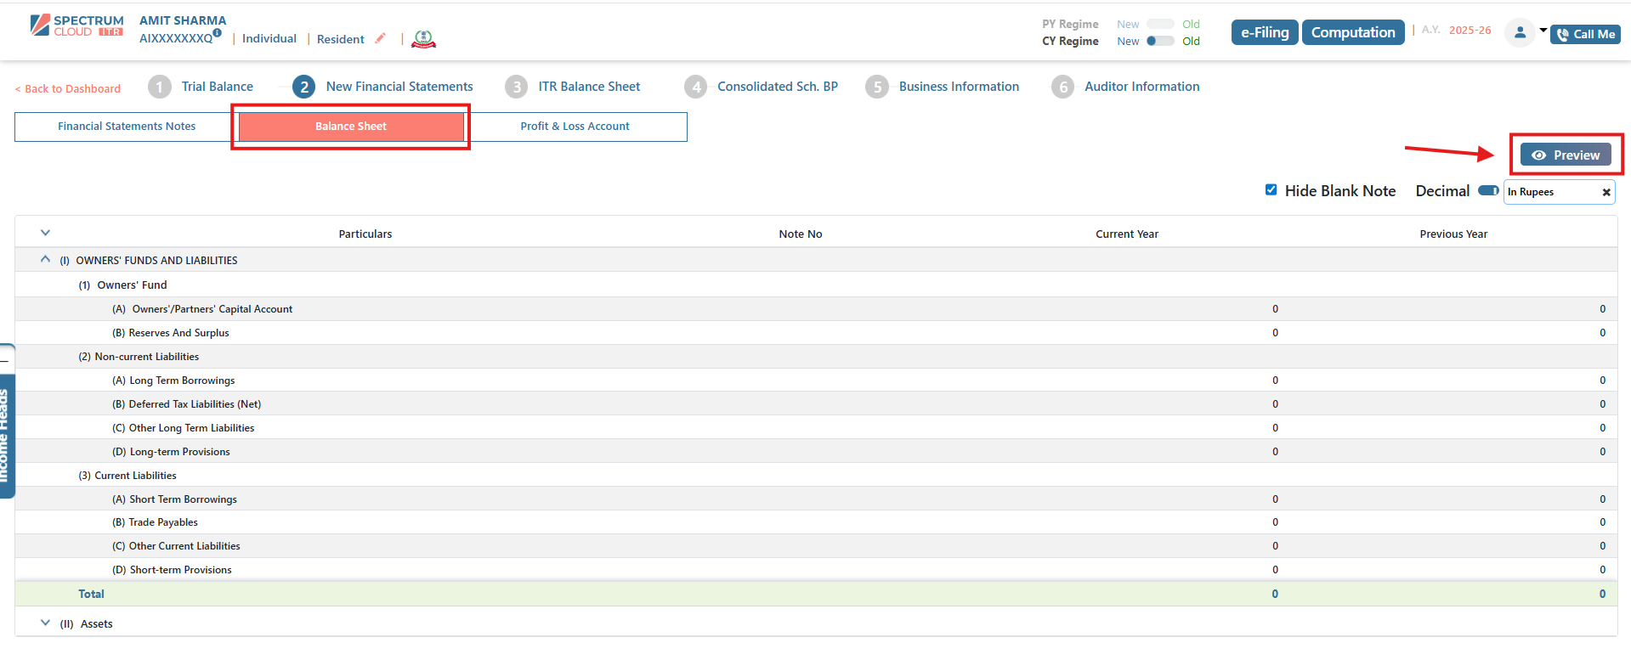This screenshot has height=654, width=1631.
Task: Click the info icon next to the PAN number
Action: [x=218, y=33]
